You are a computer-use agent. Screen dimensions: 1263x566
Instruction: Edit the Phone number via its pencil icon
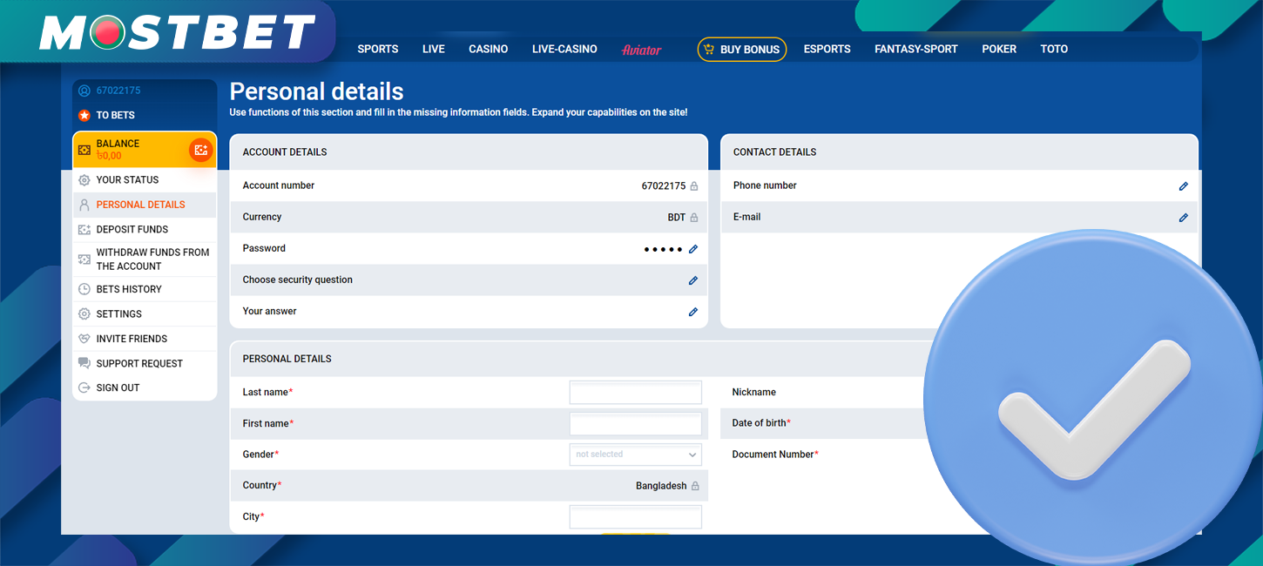1183,185
